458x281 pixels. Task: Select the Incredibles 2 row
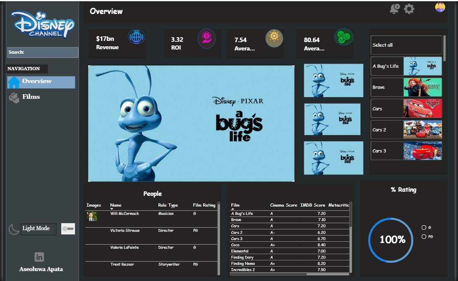click(x=290, y=269)
